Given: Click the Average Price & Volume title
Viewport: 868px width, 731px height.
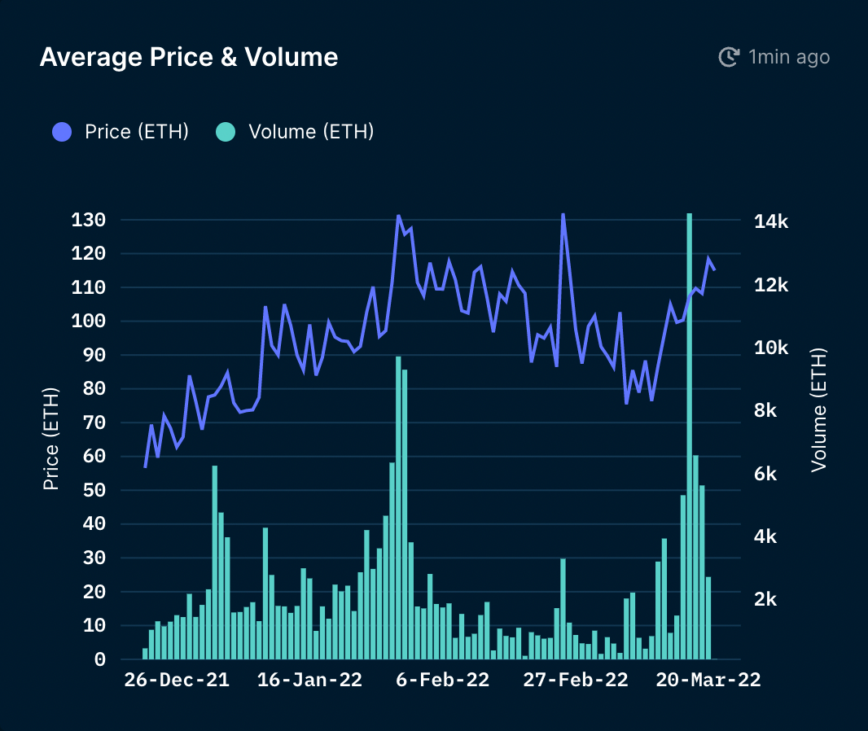Looking at the screenshot, I should click(x=189, y=57).
